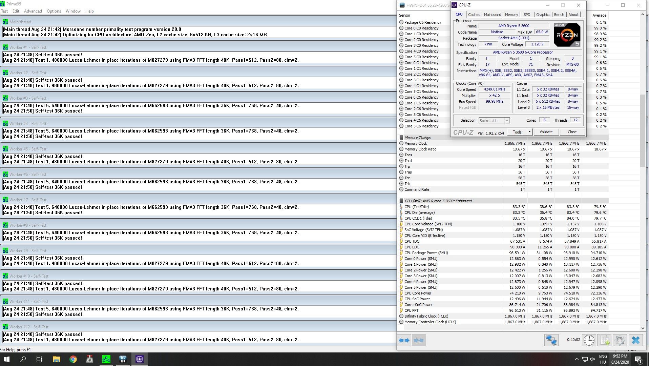Expand the Tools dropdown arrow in CPU-Z
The height and width of the screenshot is (366, 649).
(529, 132)
